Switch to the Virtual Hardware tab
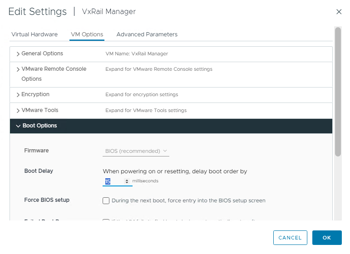 pos(35,34)
